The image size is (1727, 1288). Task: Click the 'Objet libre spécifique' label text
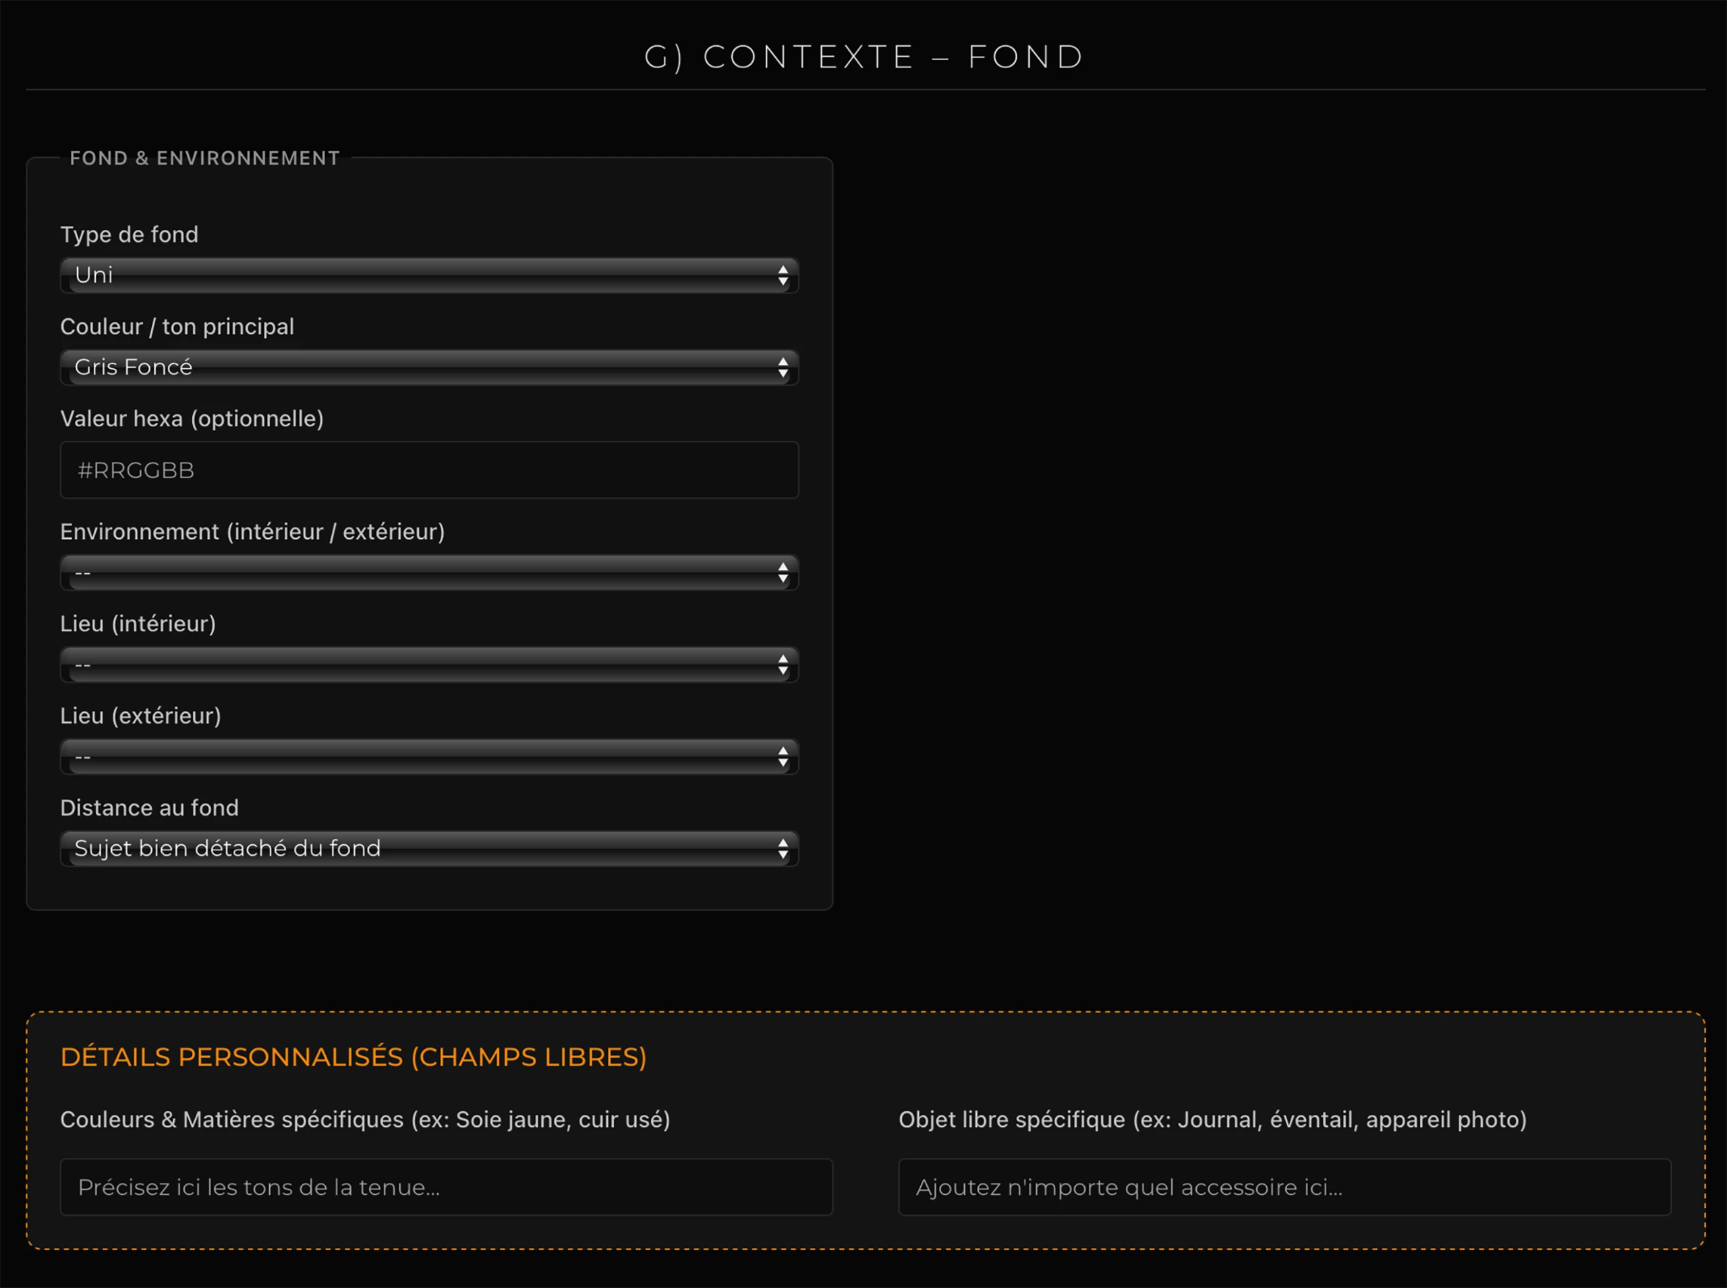1212,1119
